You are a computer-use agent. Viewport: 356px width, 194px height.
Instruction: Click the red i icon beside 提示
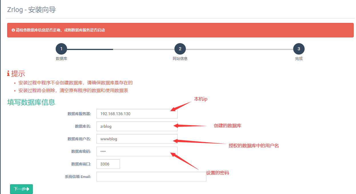pos(8,73)
